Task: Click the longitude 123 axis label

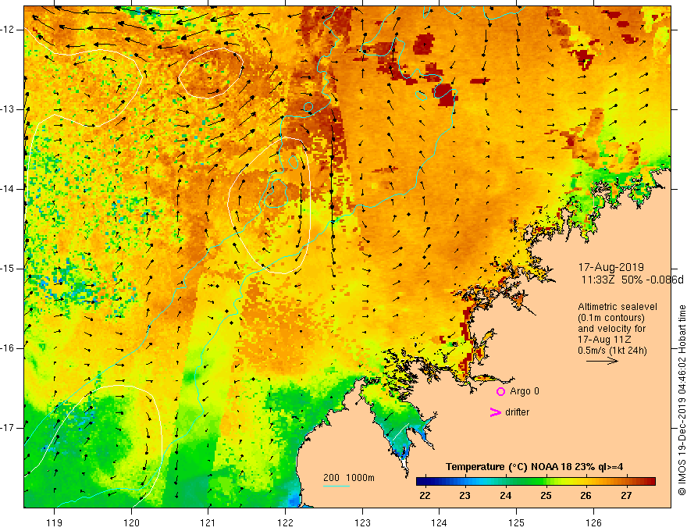Action: 362,522
